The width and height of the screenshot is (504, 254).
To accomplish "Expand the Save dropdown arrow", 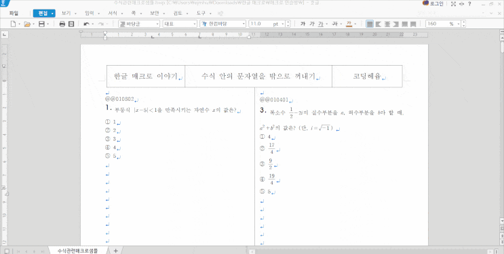I will [48, 24].
